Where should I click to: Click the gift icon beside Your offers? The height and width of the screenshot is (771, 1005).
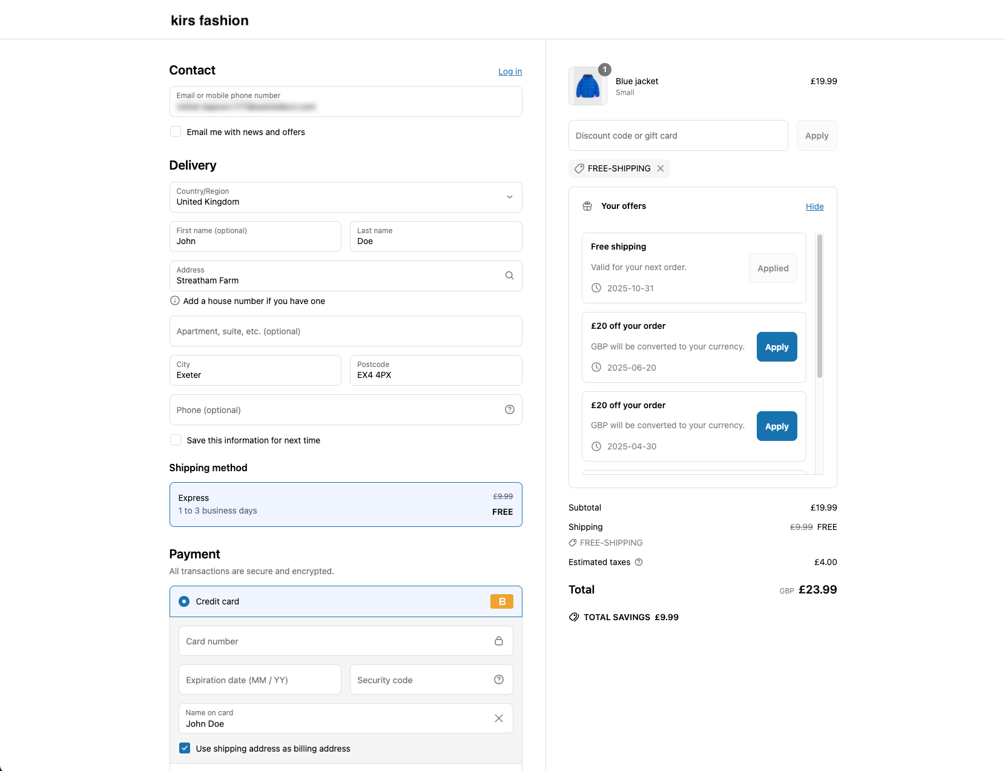tap(587, 206)
